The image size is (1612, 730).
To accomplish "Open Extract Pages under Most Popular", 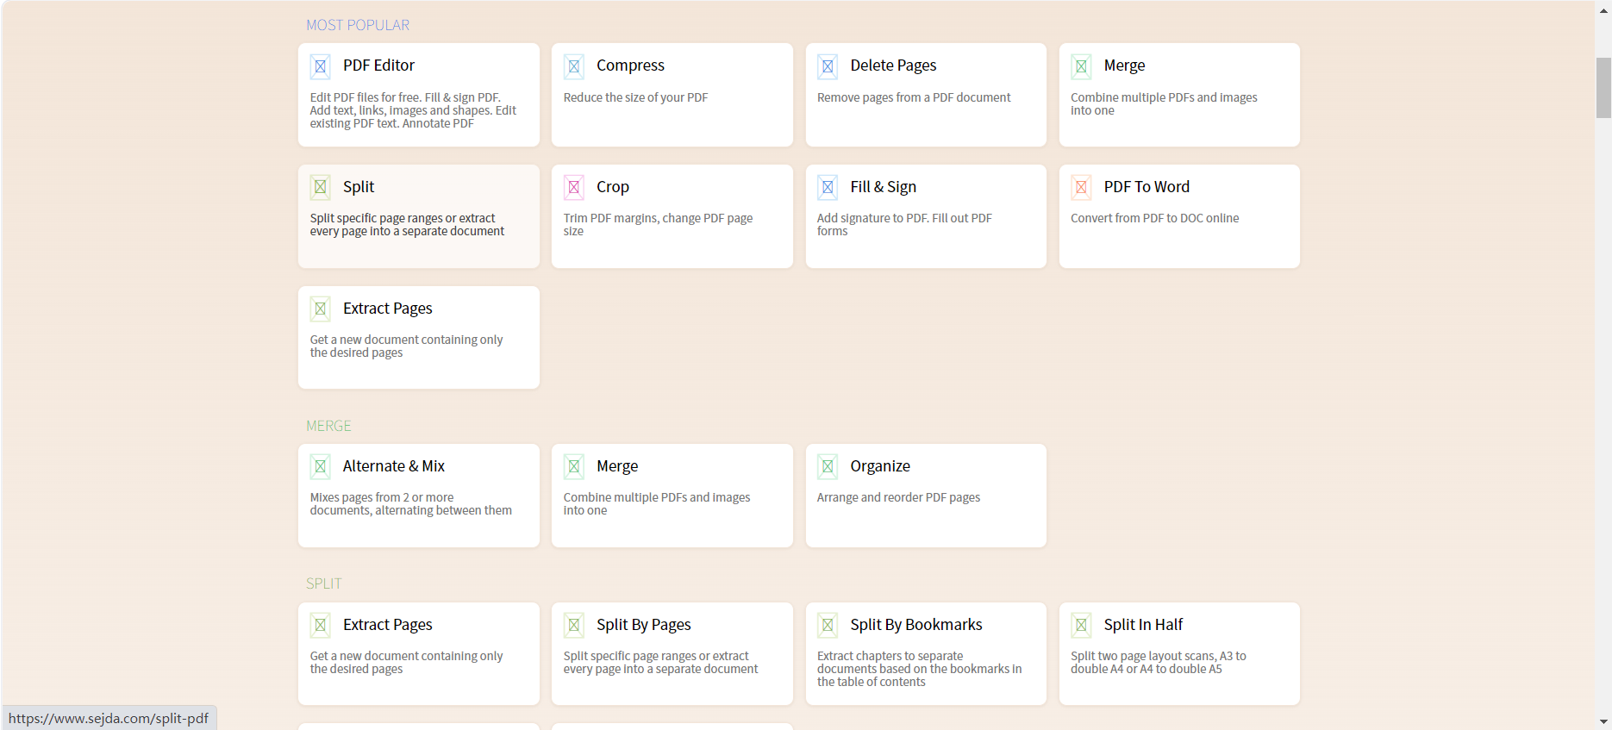I will 387,309.
